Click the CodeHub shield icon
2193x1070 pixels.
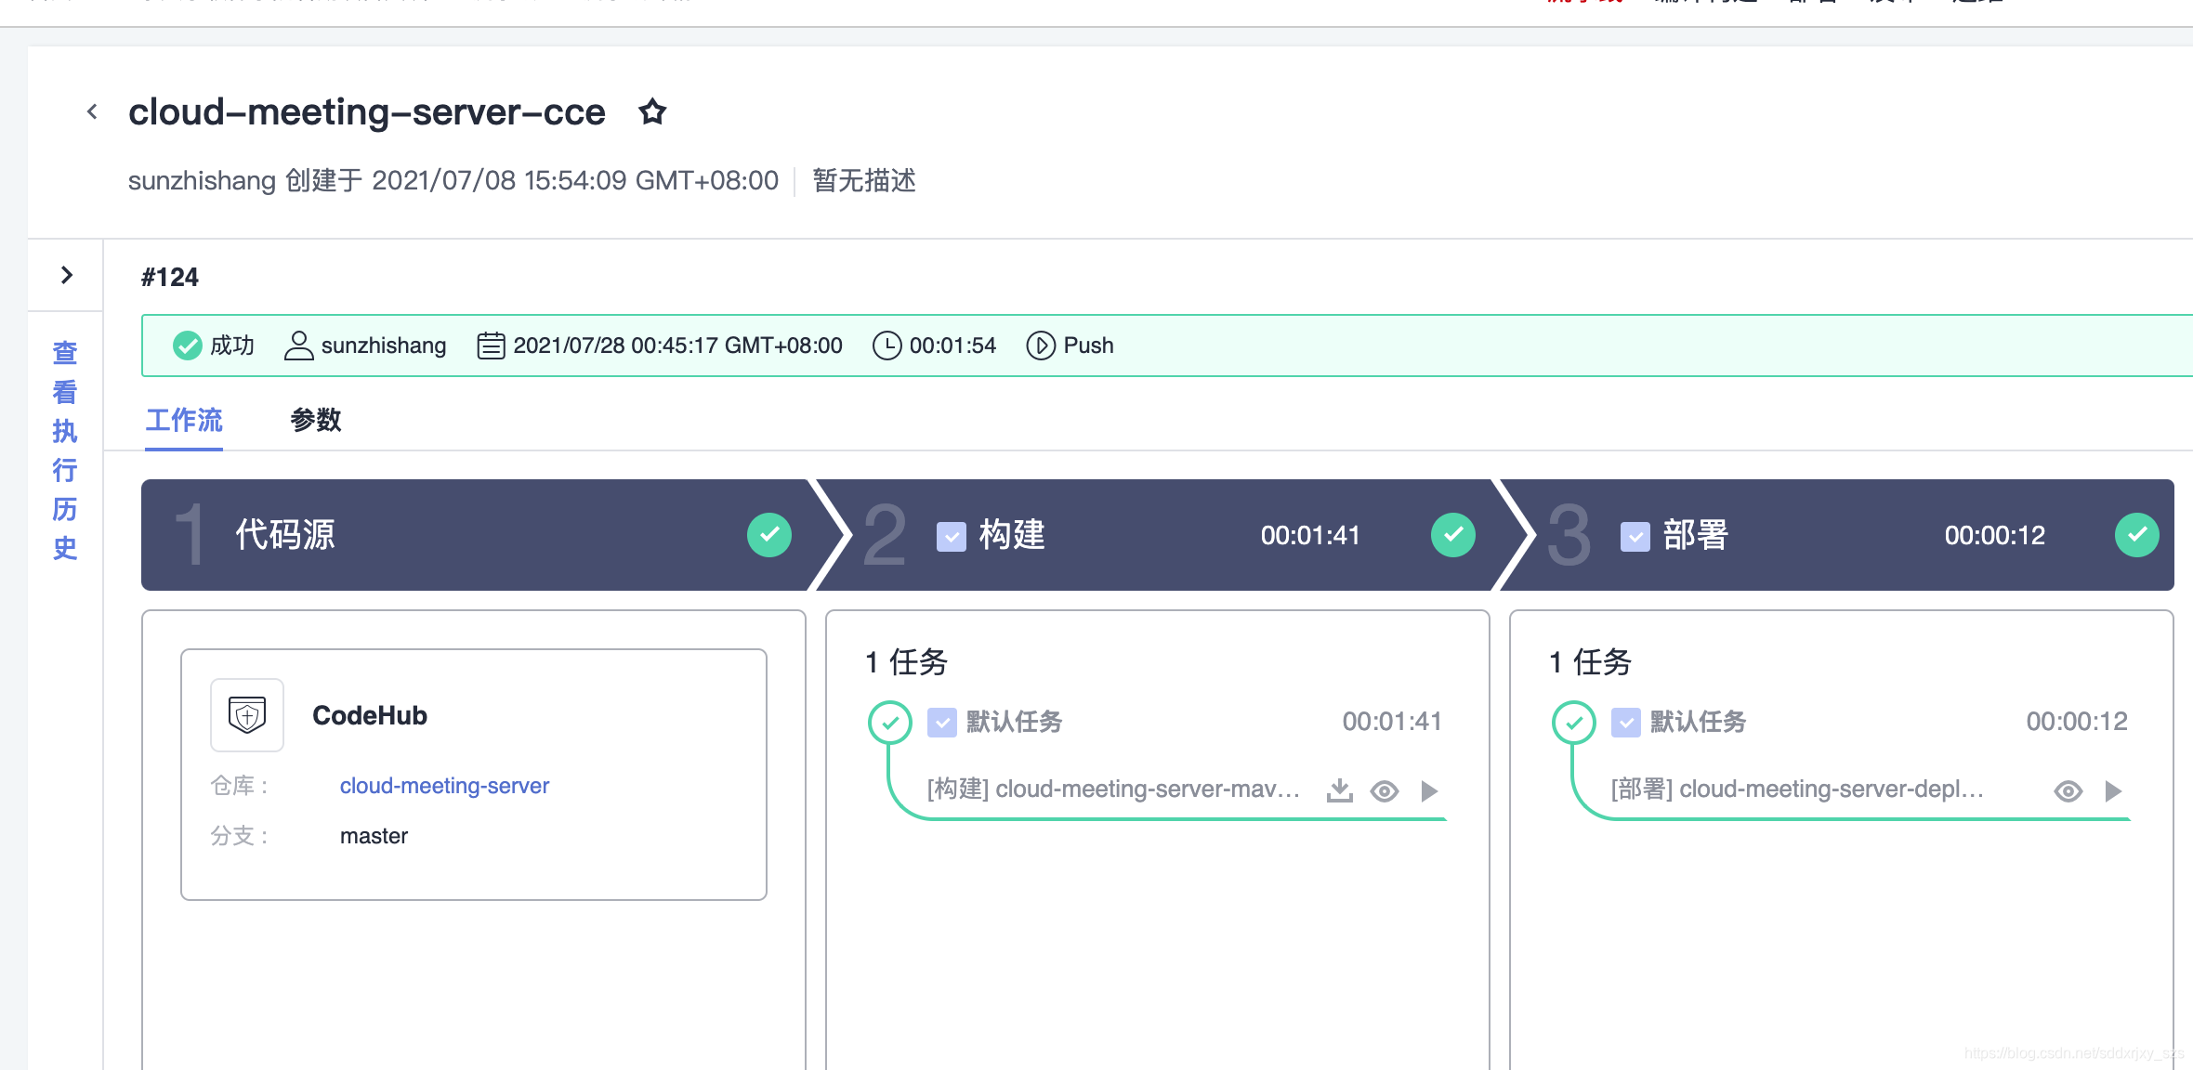pyautogui.click(x=247, y=715)
